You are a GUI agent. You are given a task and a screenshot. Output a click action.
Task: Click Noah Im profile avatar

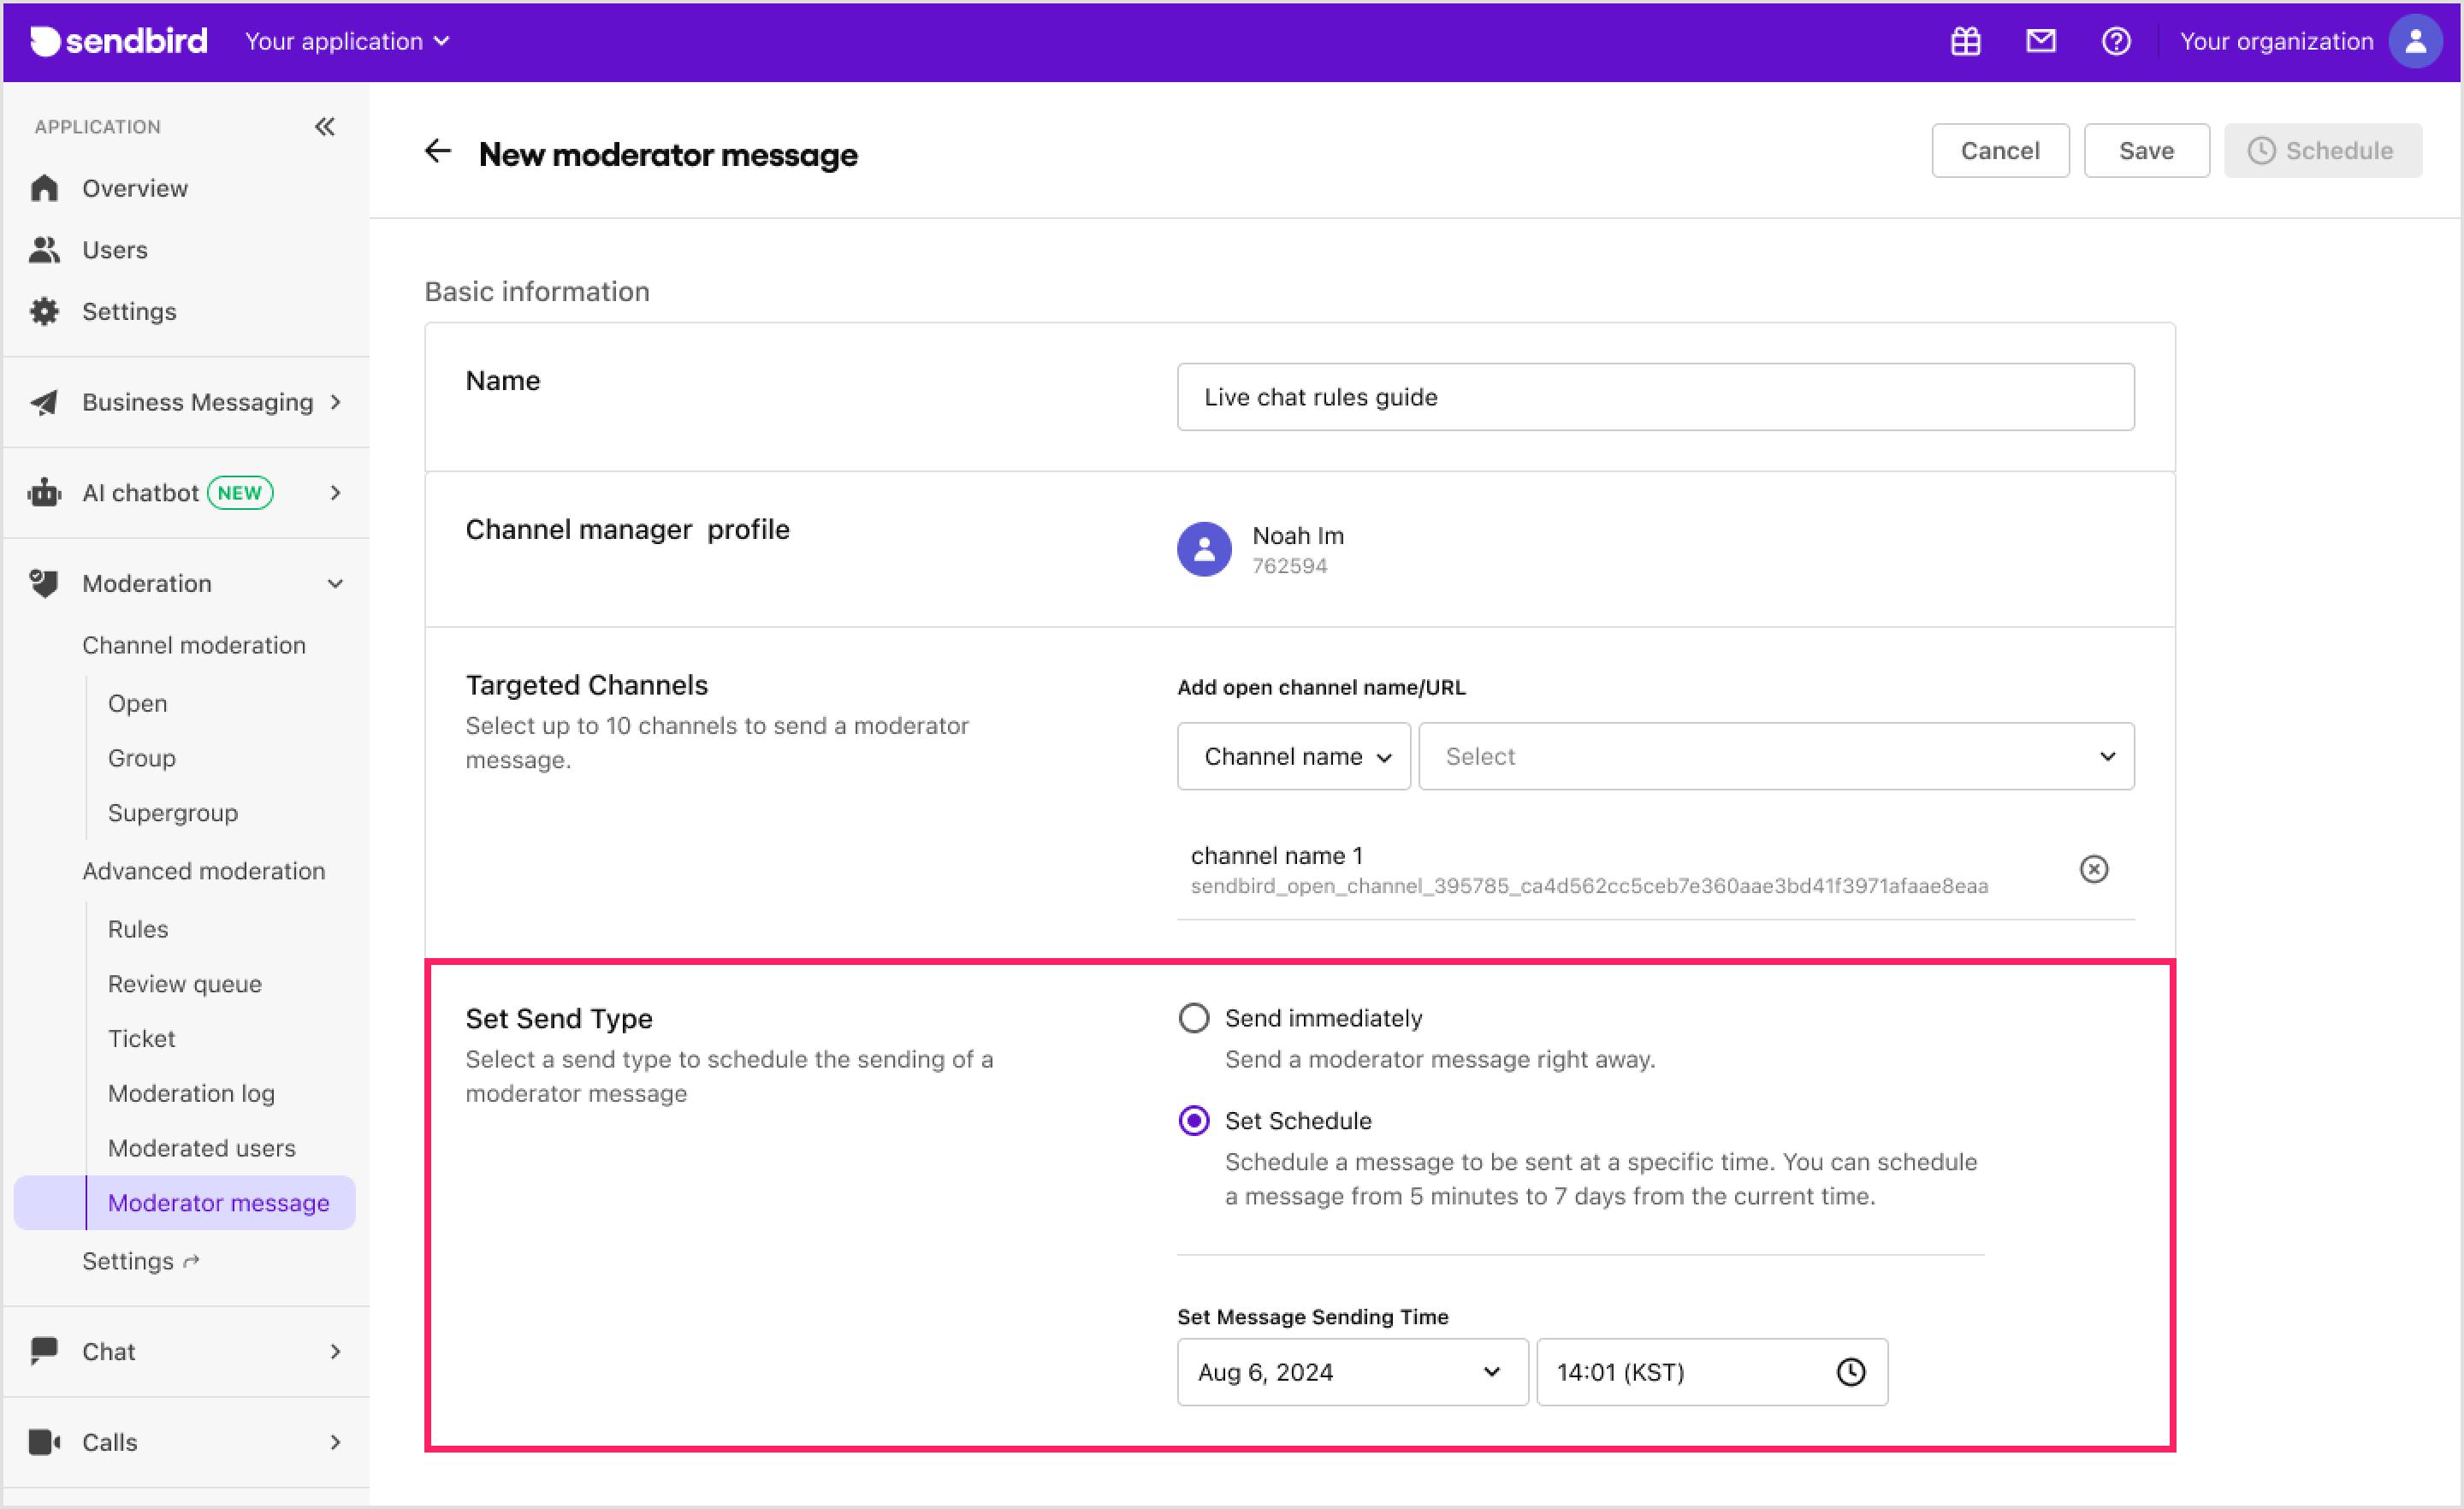(1204, 549)
